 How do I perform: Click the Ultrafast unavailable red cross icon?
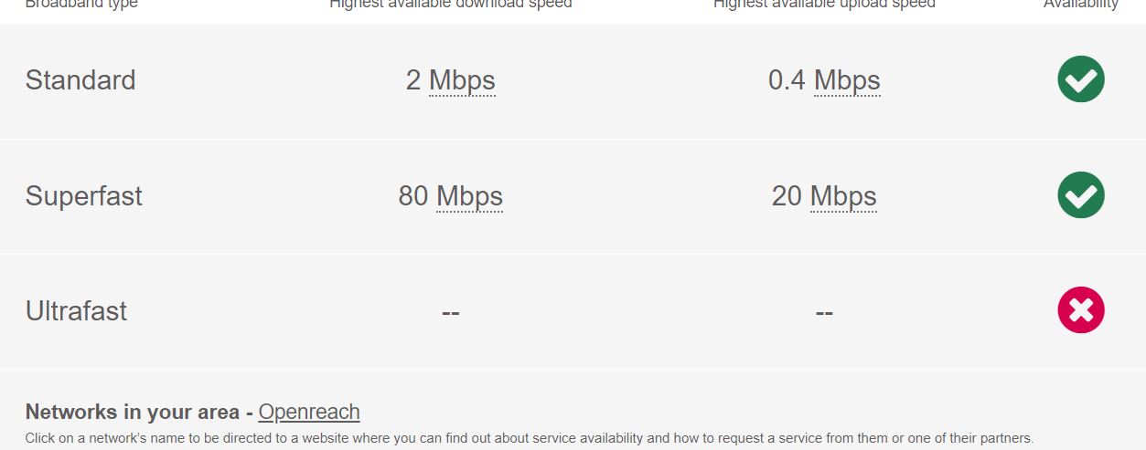pyautogui.click(x=1081, y=310)
